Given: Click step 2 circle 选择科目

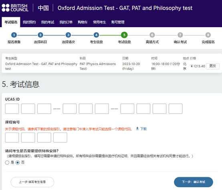Looking at the screenshot, I should coord(40,35).
